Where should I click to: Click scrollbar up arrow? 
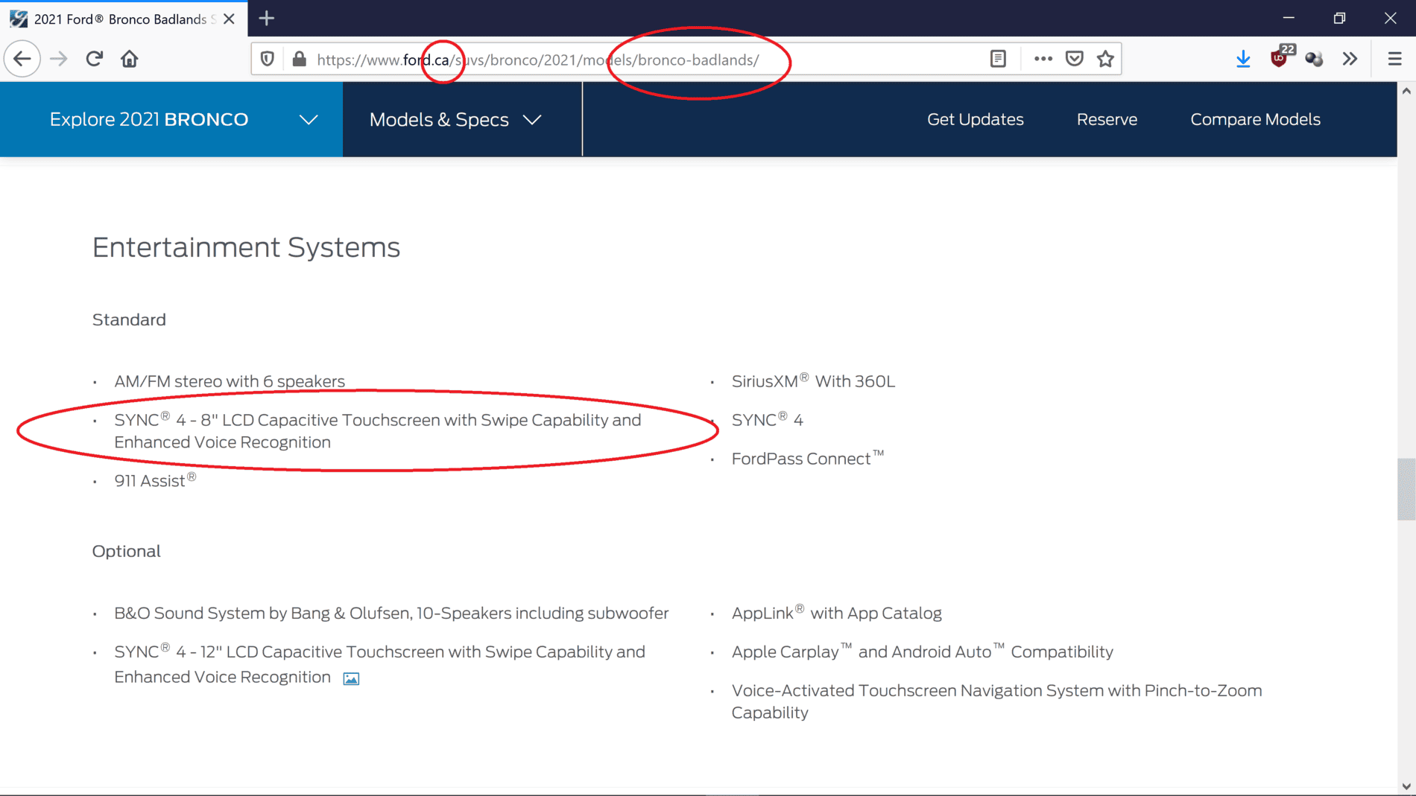(x=1406, y=91)
